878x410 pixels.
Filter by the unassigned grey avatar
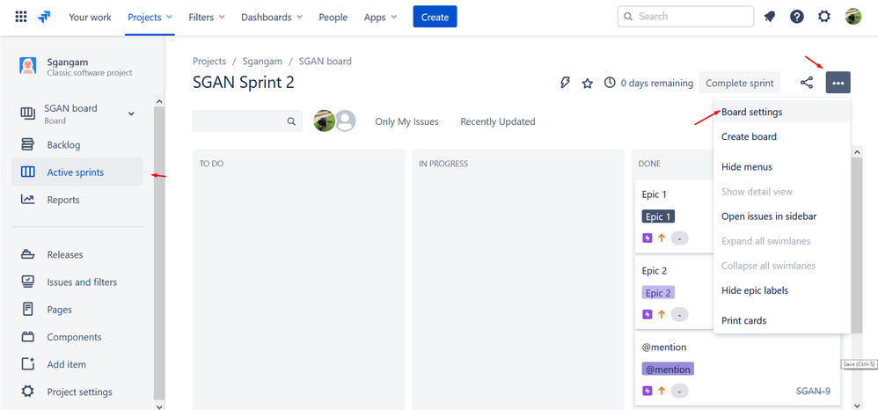345,121
